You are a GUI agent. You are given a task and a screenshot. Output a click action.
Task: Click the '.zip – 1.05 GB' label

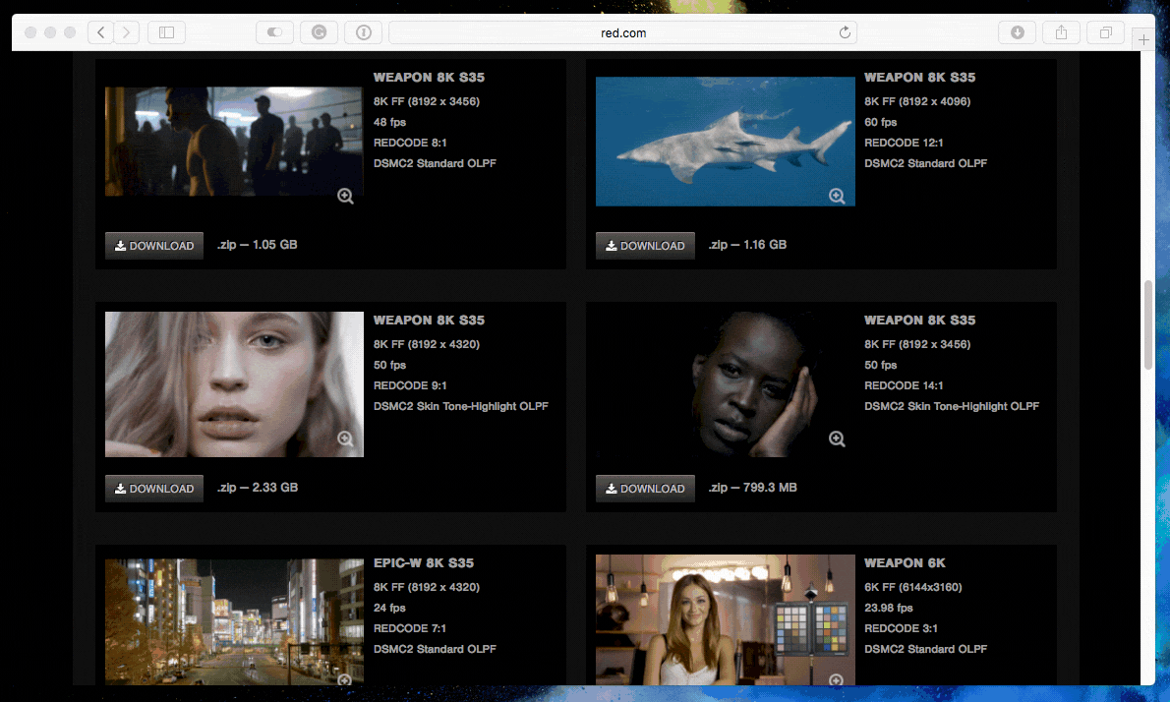258,245
